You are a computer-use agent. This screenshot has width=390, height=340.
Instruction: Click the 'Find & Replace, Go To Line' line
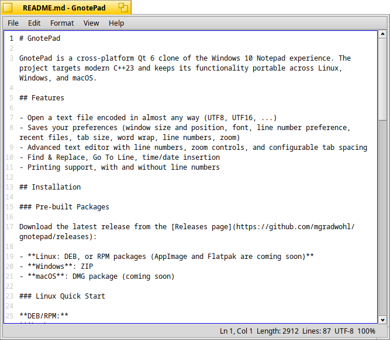pyautogui.click(x=120, y=157)
